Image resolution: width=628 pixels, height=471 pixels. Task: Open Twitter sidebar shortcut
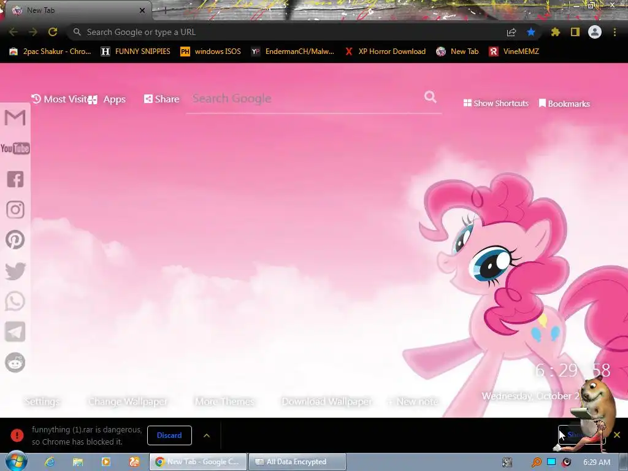(15, 271)
